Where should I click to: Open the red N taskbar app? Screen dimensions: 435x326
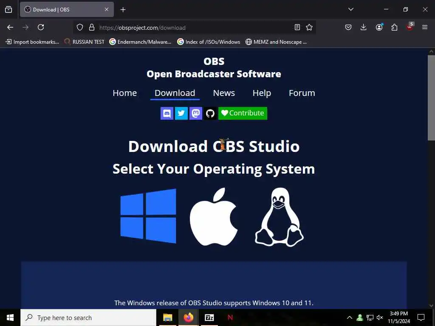230,318
